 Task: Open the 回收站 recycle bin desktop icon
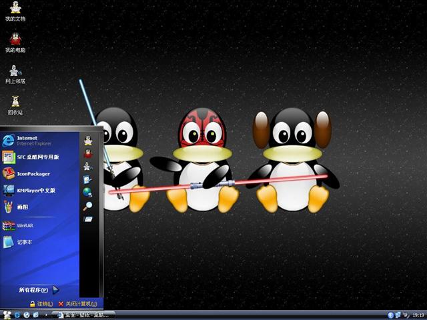(15, 105)
